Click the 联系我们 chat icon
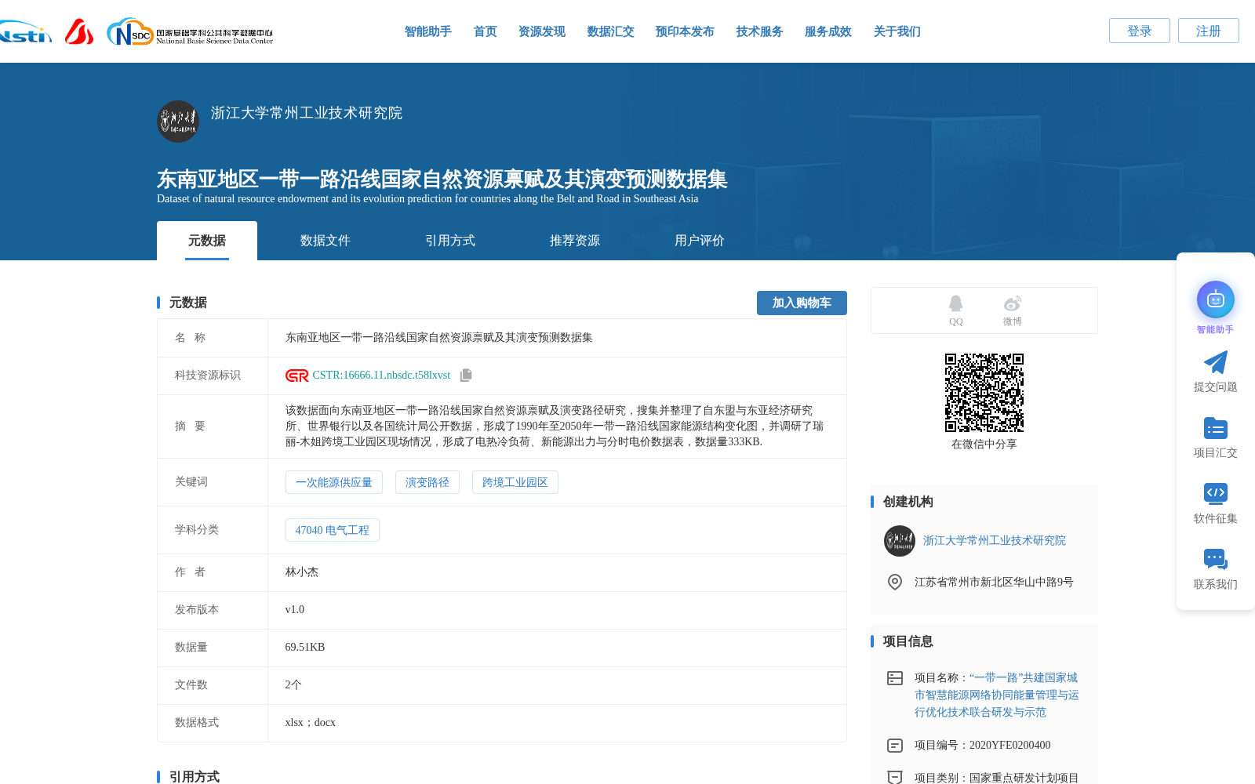Viewport: 1255px width, 784px height. 1216,559
